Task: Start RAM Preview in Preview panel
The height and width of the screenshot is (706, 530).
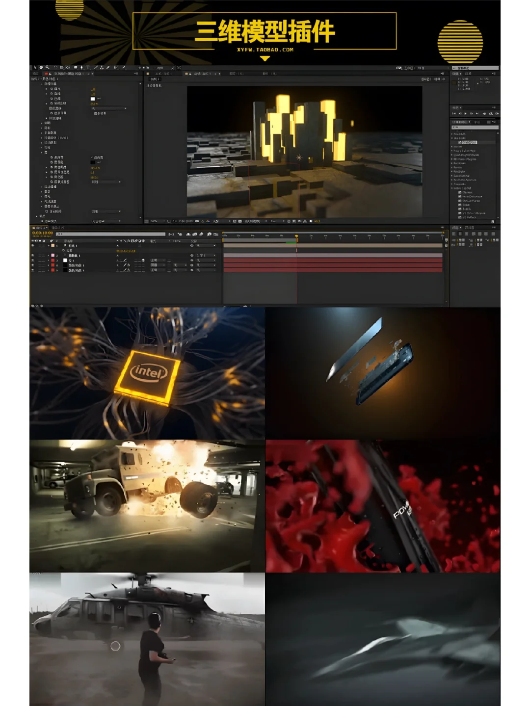Action: [497, 113]
